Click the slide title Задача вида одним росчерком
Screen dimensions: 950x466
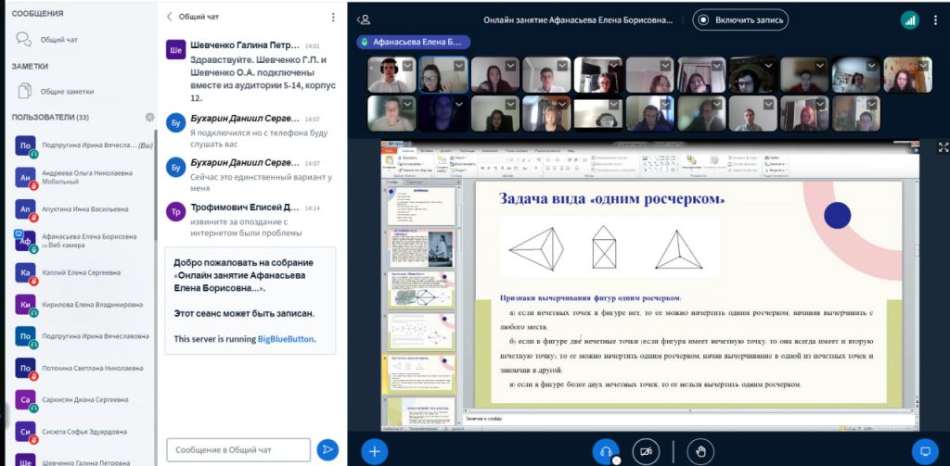(611, 198)
